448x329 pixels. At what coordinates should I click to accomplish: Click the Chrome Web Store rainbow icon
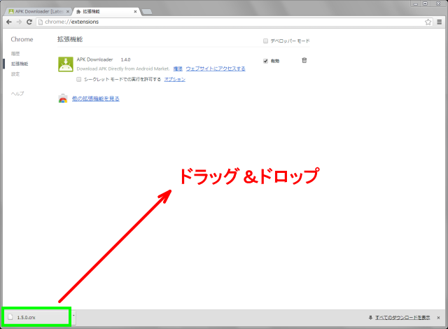(63, 99)
